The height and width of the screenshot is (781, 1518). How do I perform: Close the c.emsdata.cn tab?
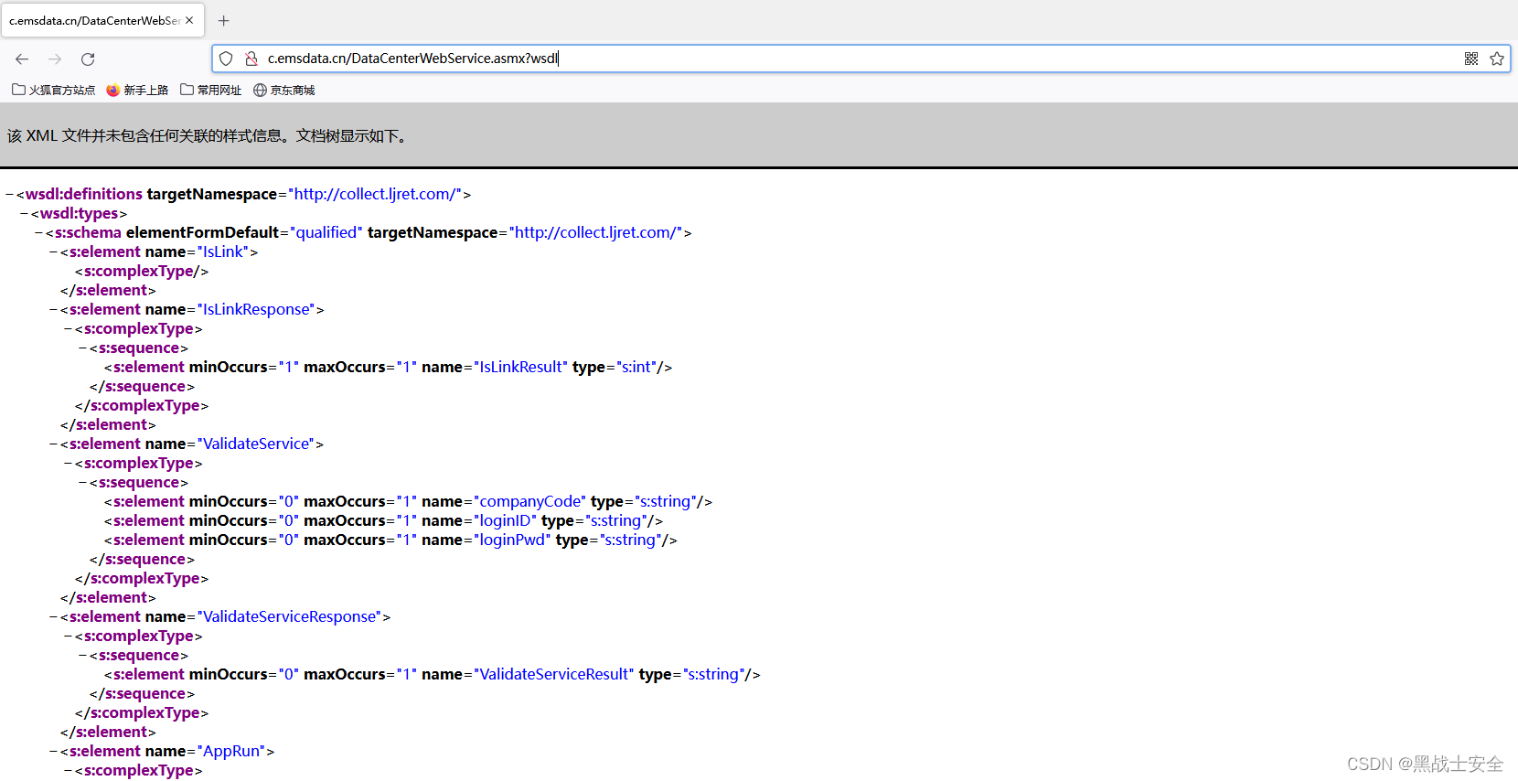point(189,20)
